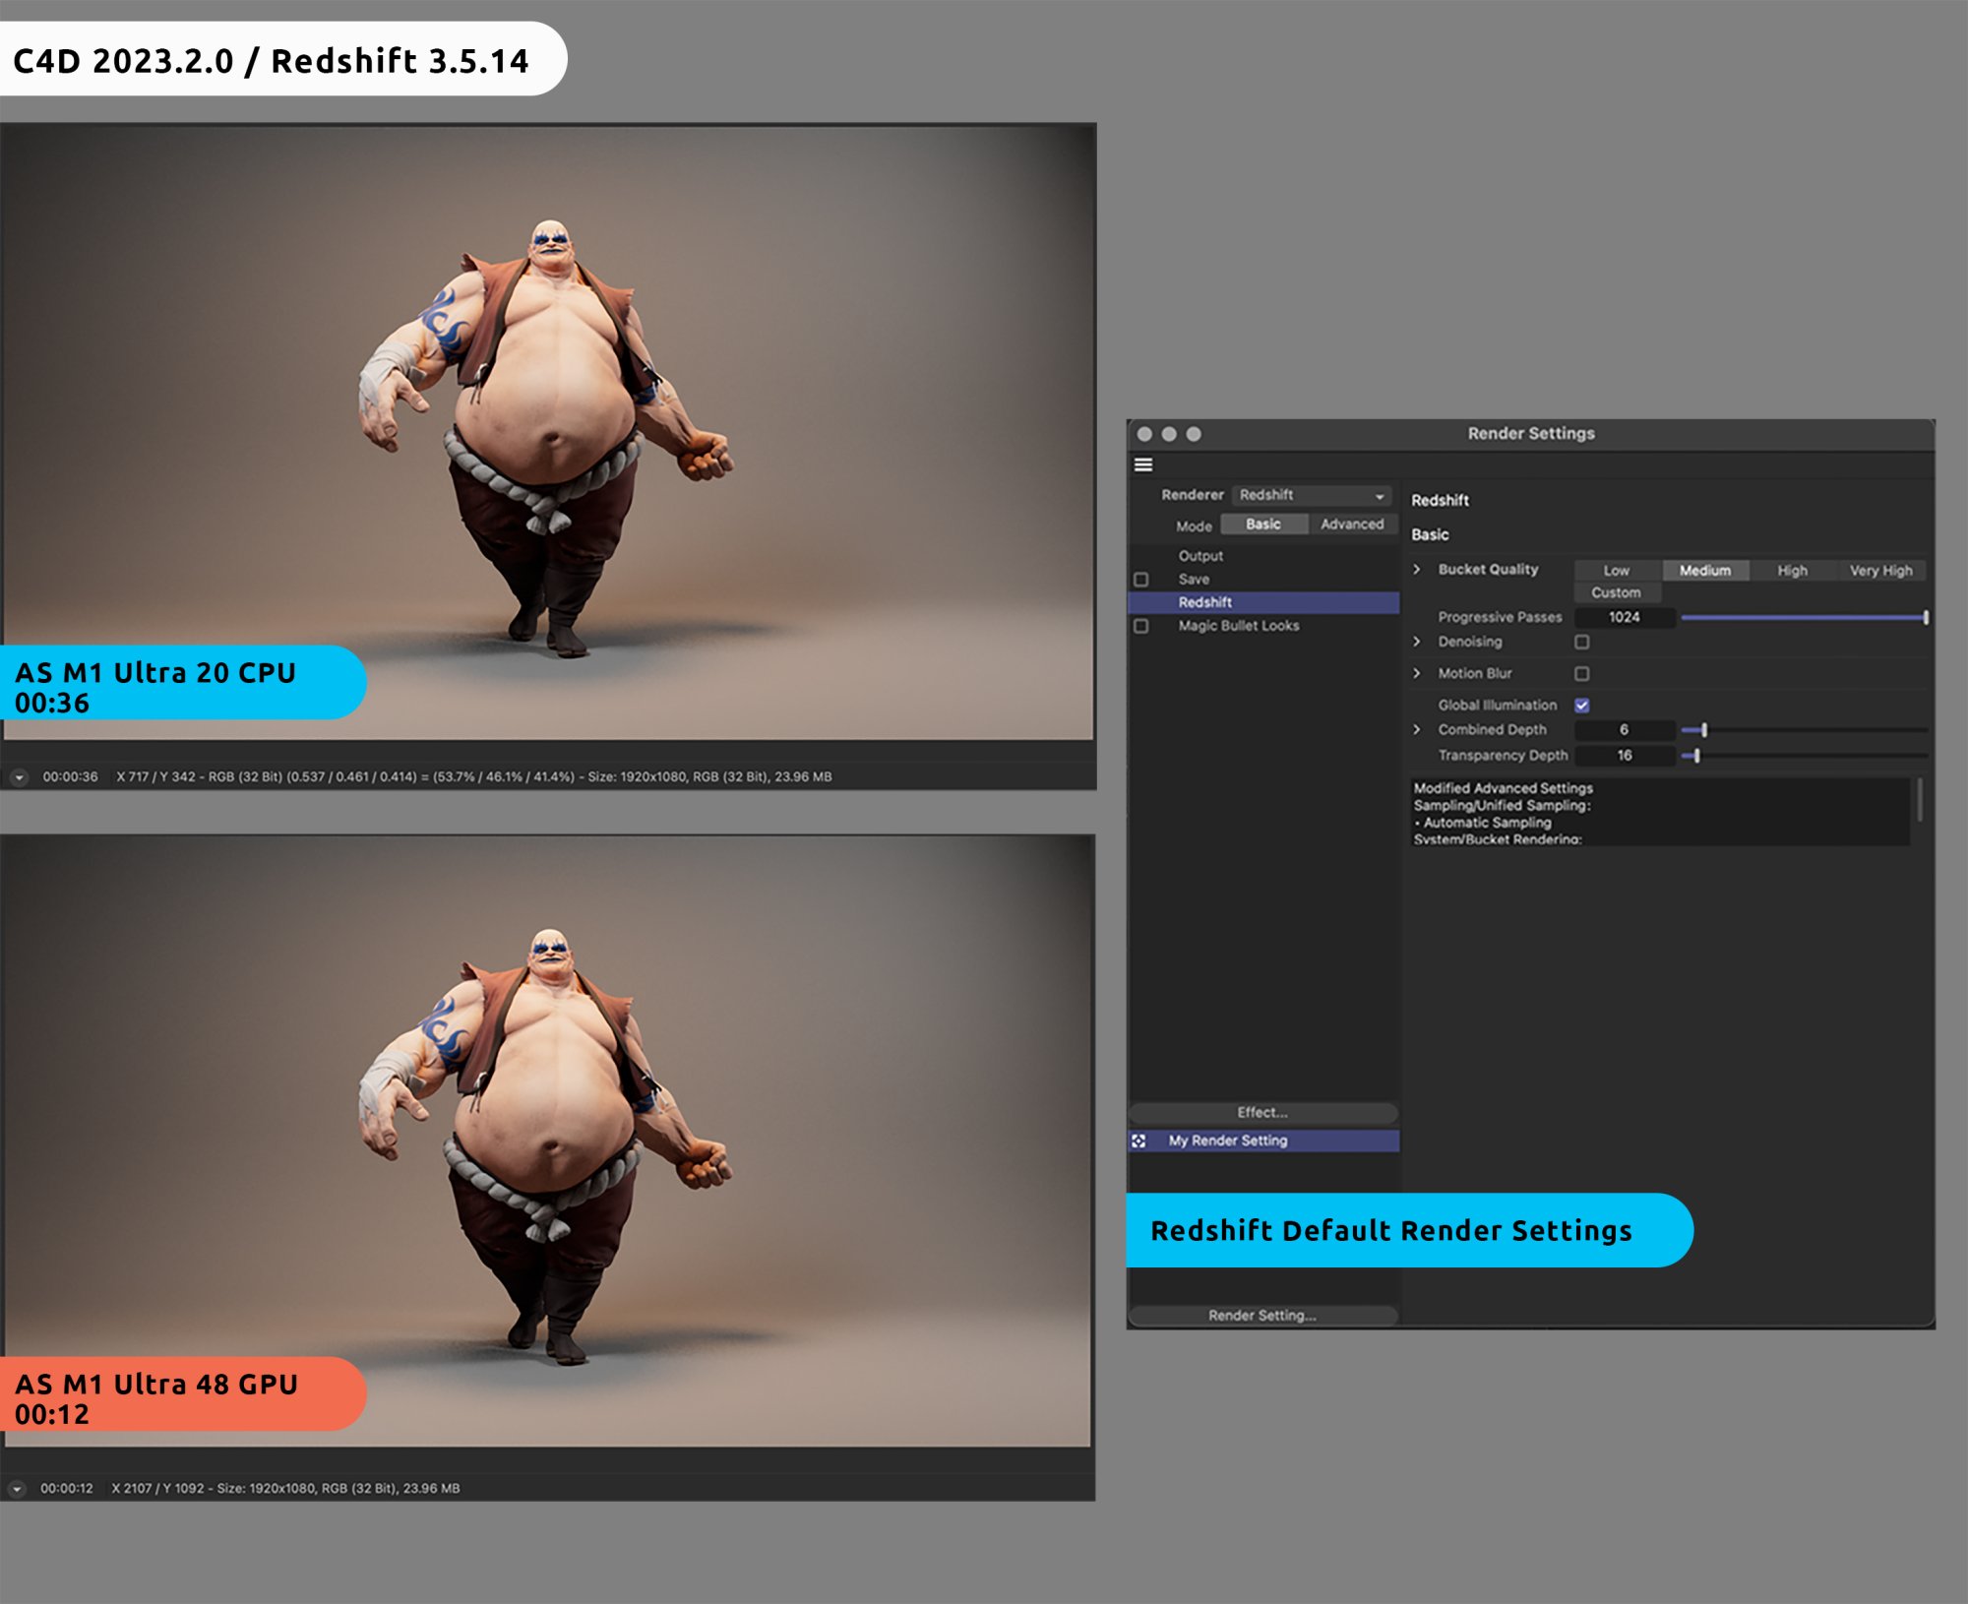1968x1604 pixels.
Task: Click the bottom GPU render image
Action: tap(548, 1141)
